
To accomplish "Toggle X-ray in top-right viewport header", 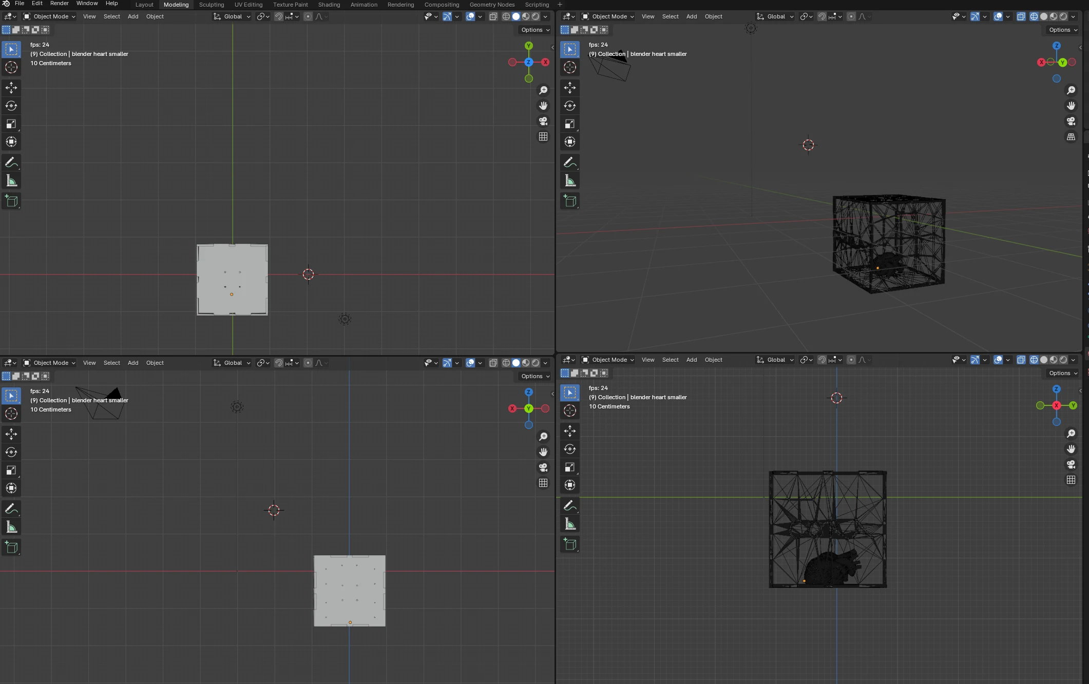I will click(1021, 16).
